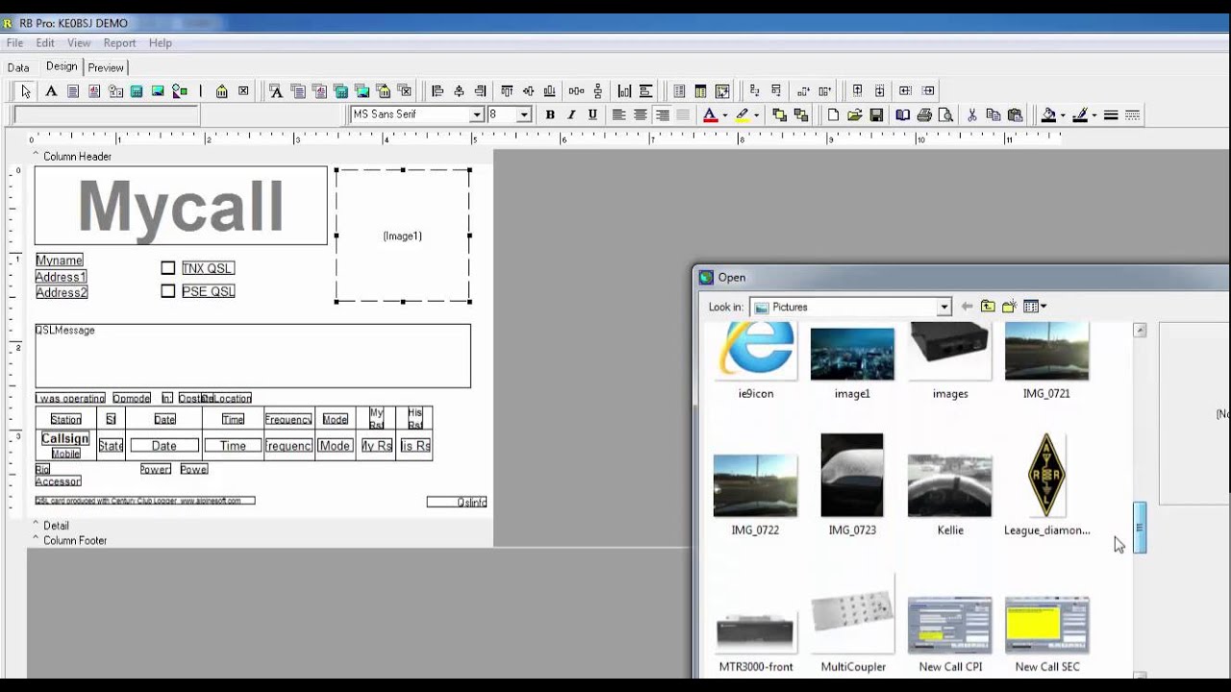The width and height of the screenshot is (1231, 692).
Task: Open the Look in Pictures dropdown
Action: 944,307
